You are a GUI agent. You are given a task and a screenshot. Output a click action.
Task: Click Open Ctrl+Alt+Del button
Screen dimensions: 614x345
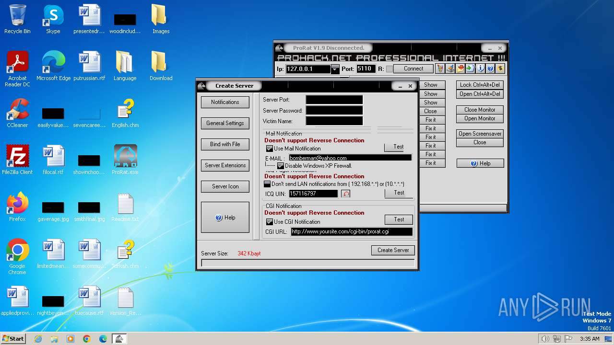pos(480,94)
